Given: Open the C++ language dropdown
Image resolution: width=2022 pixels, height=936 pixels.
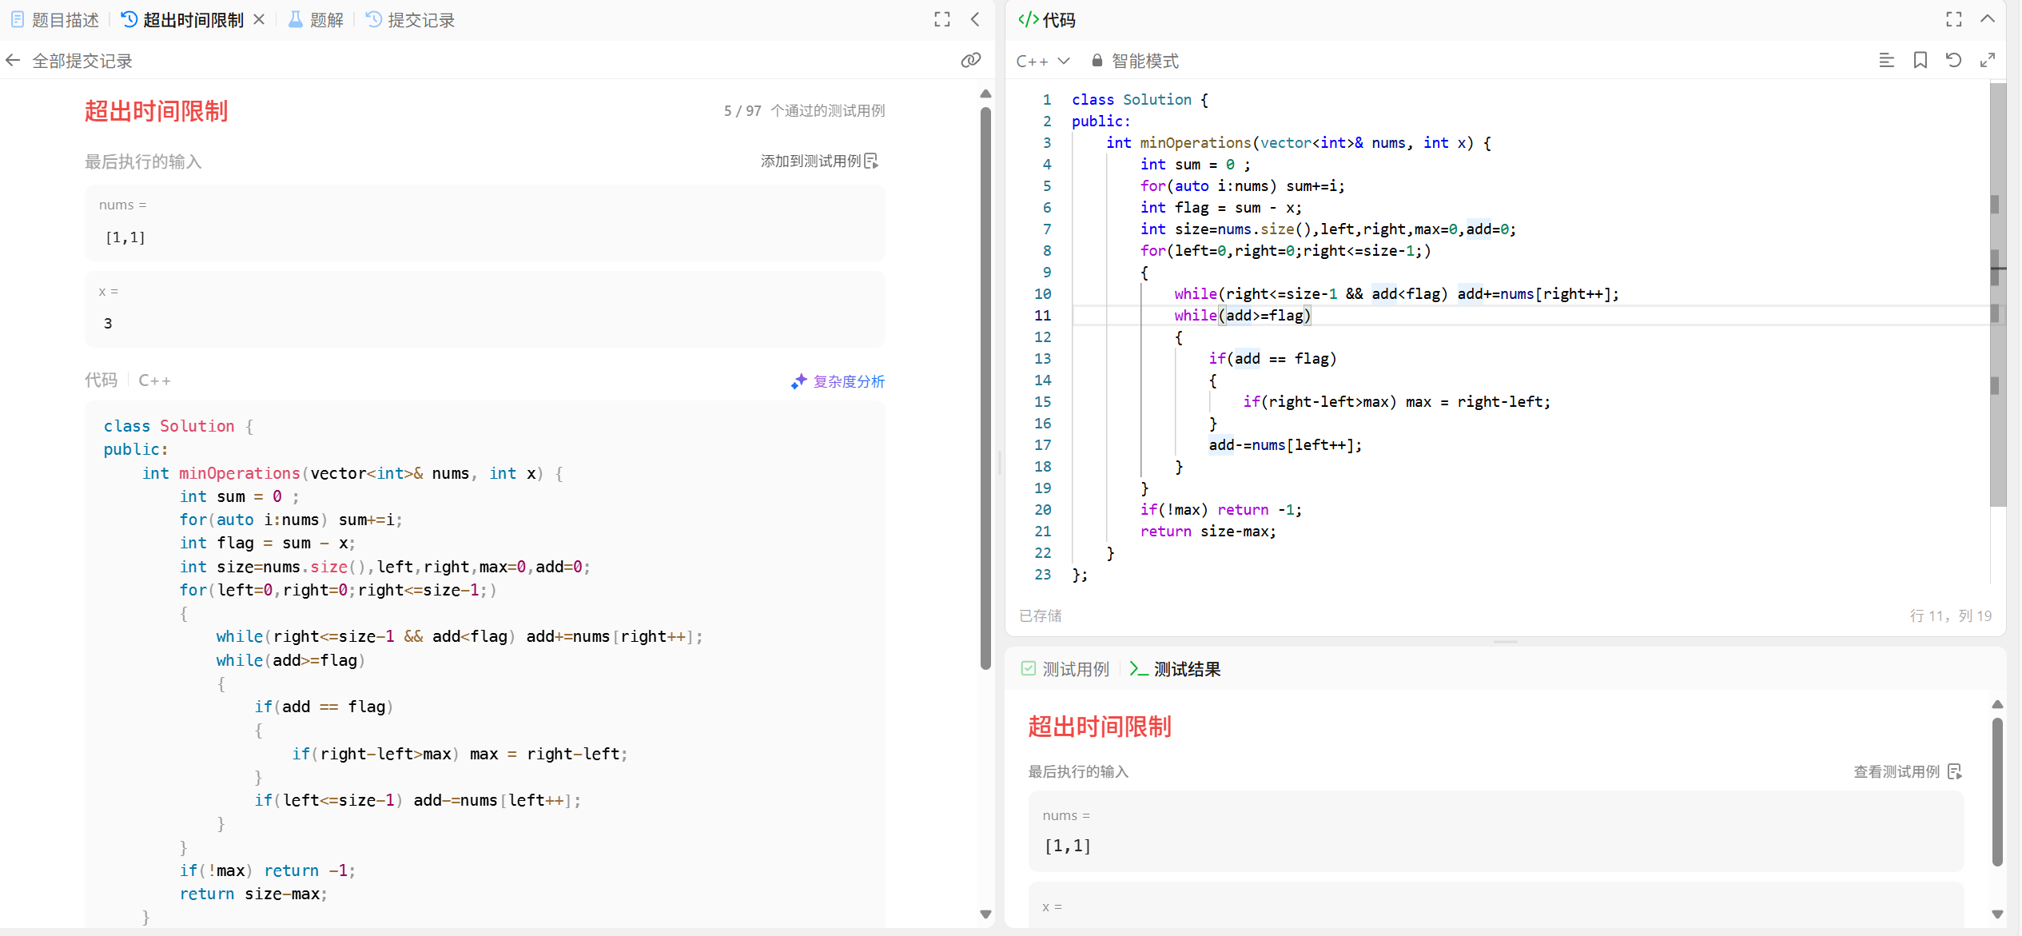Looking at the screenshot, I should tap(1042, 61).
